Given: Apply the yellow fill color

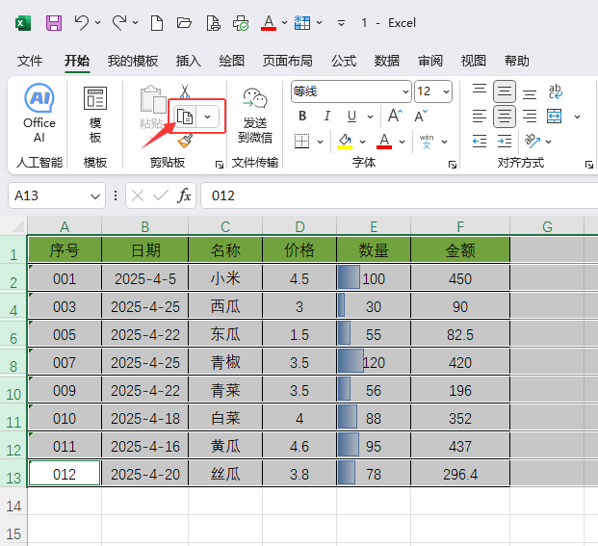Looking at the screenshot, I should (345, 142).
